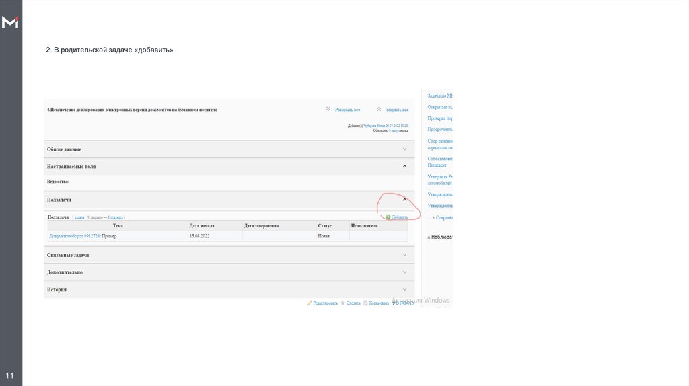Screen dimensions: 689x386
Task: Click the Копировать copy icon
Action: [x=365, y=303]
